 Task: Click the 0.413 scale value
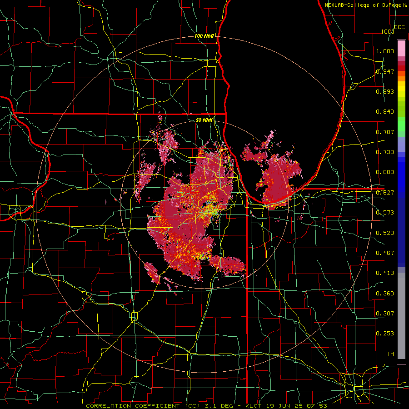pos(385,273)
